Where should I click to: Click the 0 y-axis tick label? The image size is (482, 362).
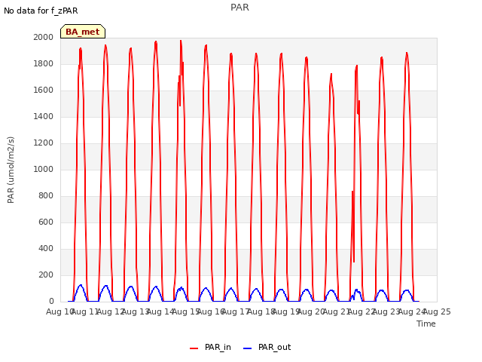[51, 302]
